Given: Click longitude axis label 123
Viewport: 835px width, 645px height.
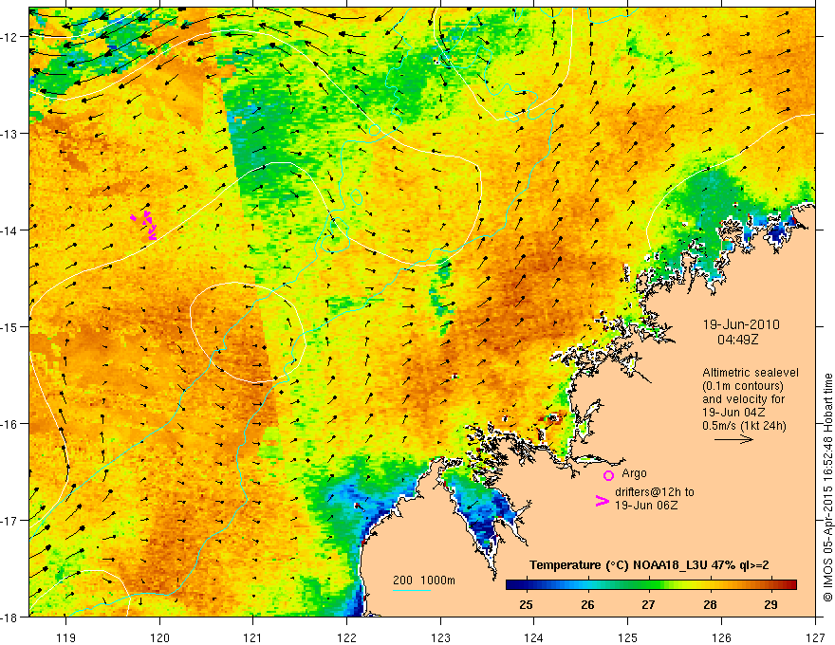Looking at the screenshot, I should [440, 637].
